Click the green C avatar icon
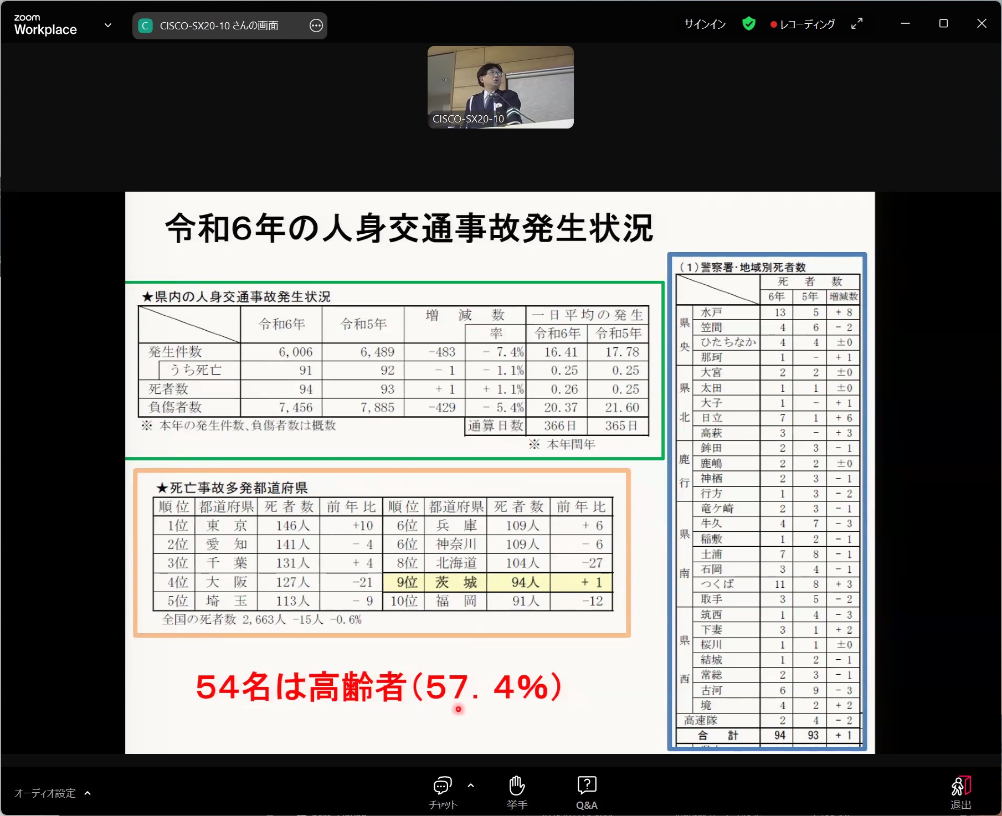 pos(145,25)
